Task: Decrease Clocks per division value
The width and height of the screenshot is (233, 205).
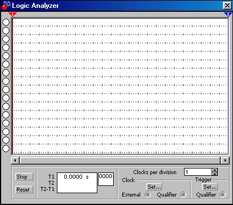Action: coord(214,174)
